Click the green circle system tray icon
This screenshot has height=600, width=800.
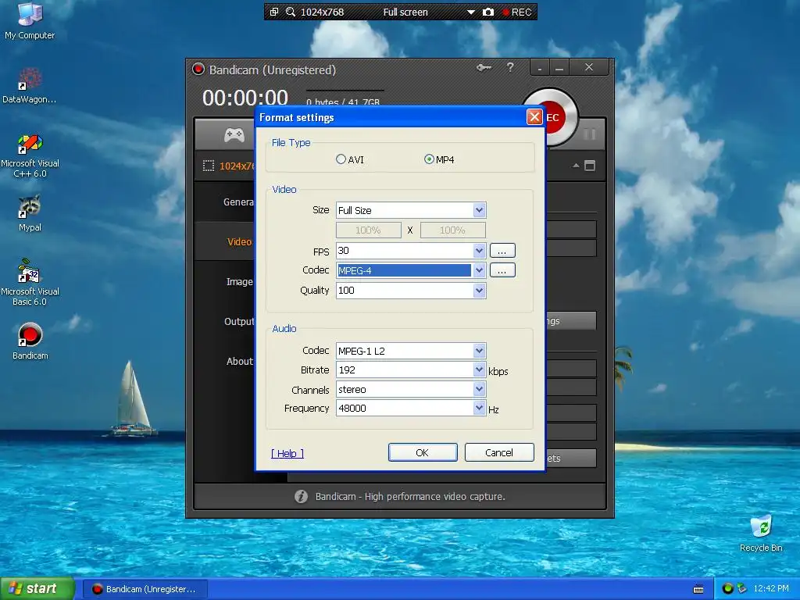coord(727,589)
